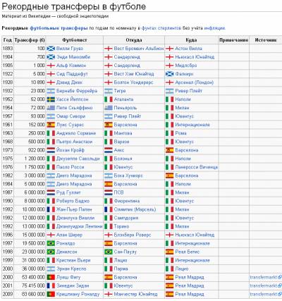
Task: Click the French flag beside Олимпик (Марсель)
Action: [x=109, y=209]
